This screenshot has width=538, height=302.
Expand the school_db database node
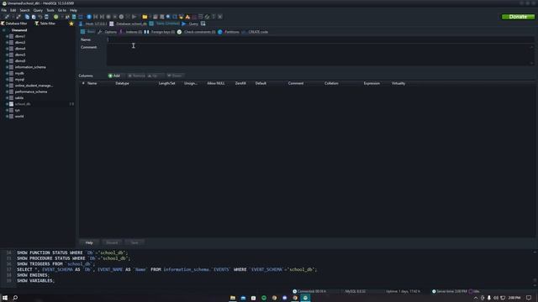(7, 104)
